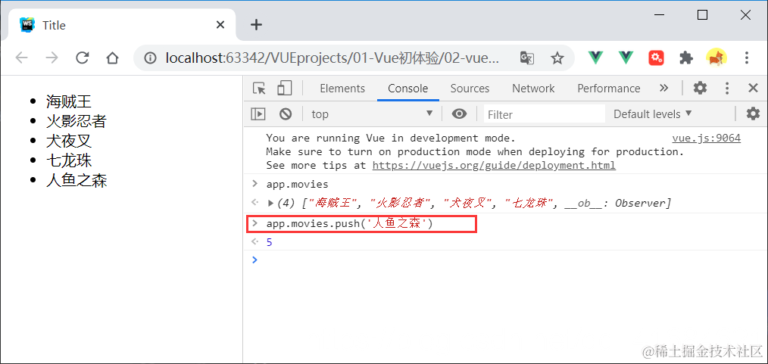Open the top JavaScript context dropdown
768x364 pixels.
(373, 114)
